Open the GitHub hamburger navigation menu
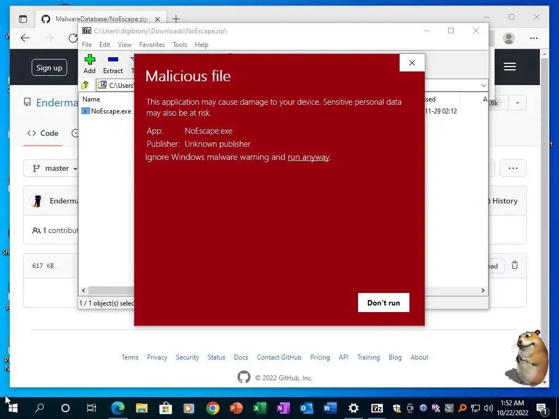The width and height of the screenshot is (559, 419). click(x=510, y=67)
